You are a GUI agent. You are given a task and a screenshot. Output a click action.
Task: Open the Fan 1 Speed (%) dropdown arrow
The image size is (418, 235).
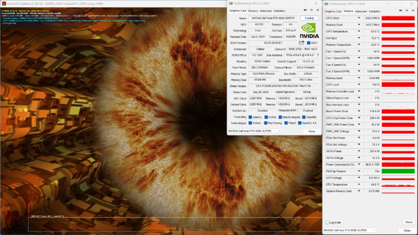(359, 51)
